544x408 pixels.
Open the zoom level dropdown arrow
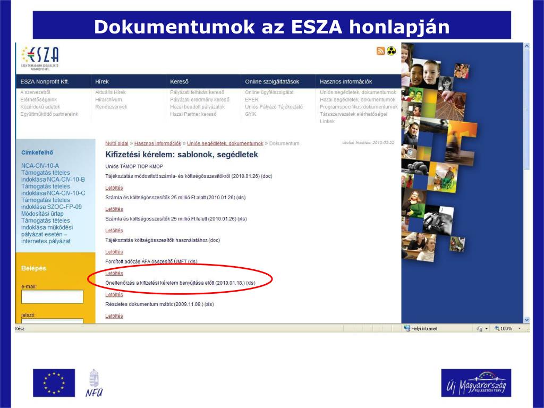[520, 328]
